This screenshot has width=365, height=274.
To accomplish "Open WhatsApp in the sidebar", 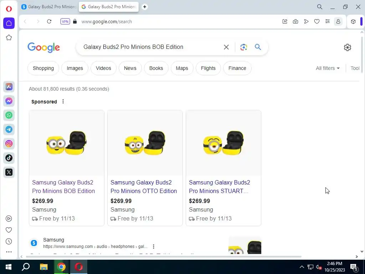I will click(9, 115).
